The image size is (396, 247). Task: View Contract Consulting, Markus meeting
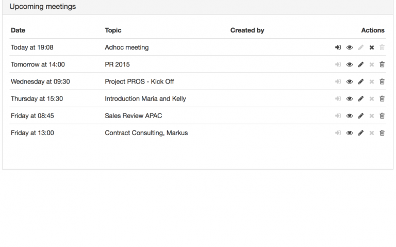[350, 133]
